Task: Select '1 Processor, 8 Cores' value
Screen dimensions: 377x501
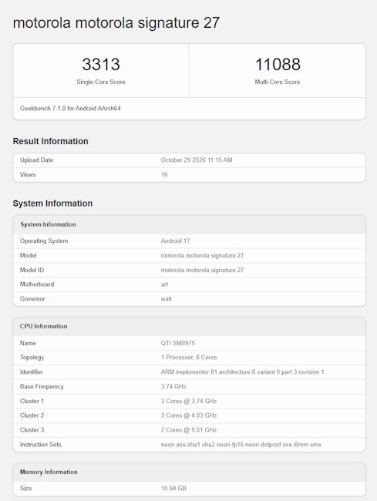Action: pos(189,358)
